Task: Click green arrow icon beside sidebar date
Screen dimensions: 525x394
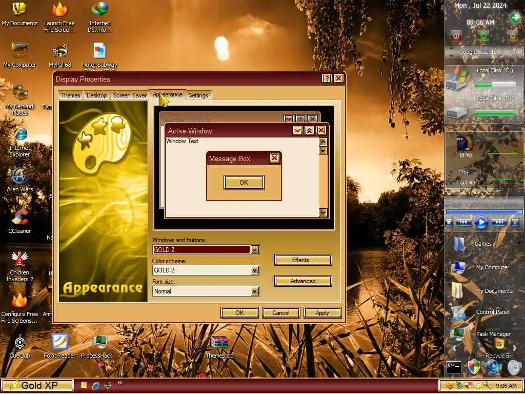Action: coord(515,17)
